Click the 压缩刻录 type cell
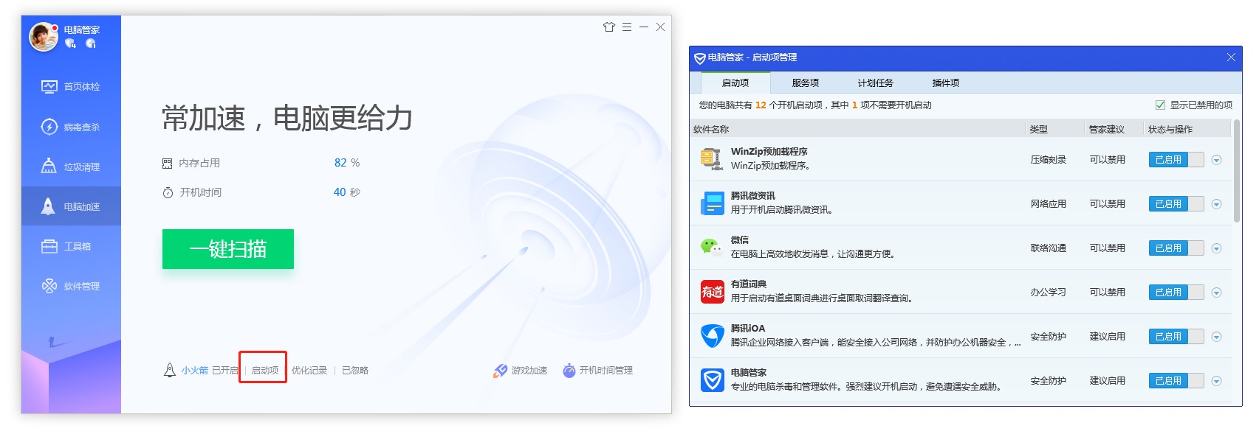Screen dimensions: 1259x434 tap(1049, 160)
